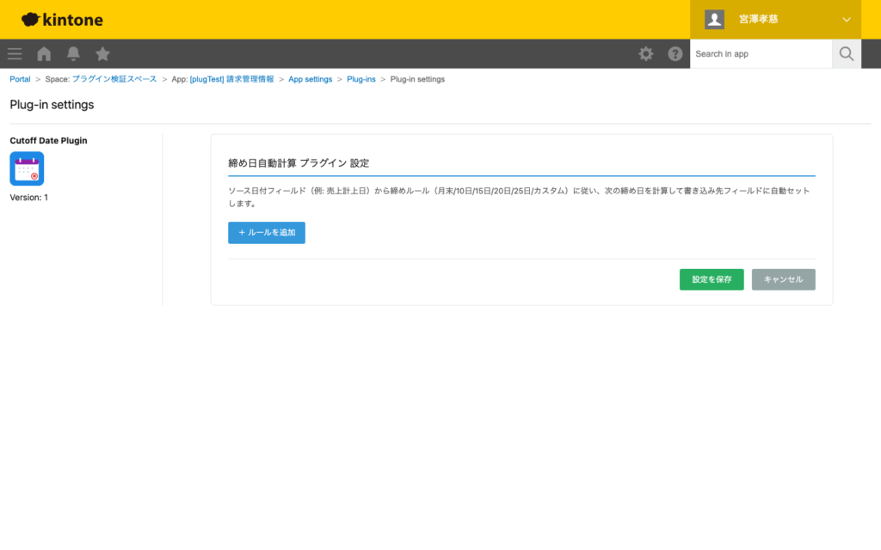Open the Portal breadcrumb link
Screen dimensions: 881x550
point(20,78)
